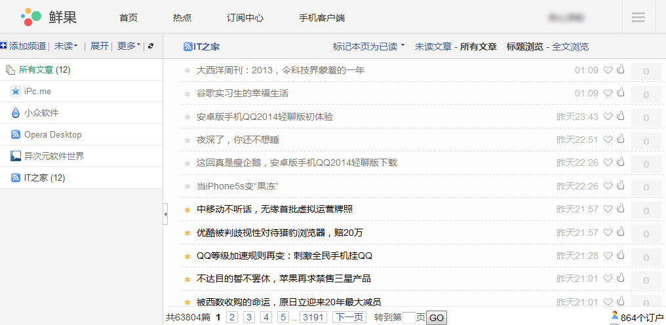Toggle the star for 谷歌实习生的幸福生活
Screen dimensions: 666x325
click(x=187, y=94)
